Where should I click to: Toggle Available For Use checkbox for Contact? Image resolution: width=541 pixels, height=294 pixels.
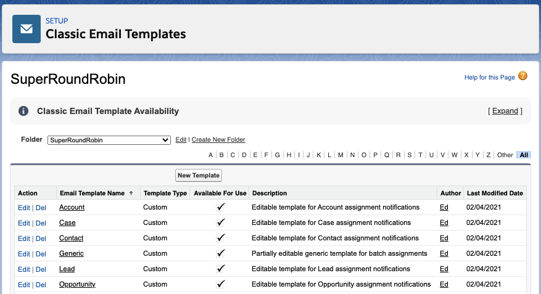point(220,238)
